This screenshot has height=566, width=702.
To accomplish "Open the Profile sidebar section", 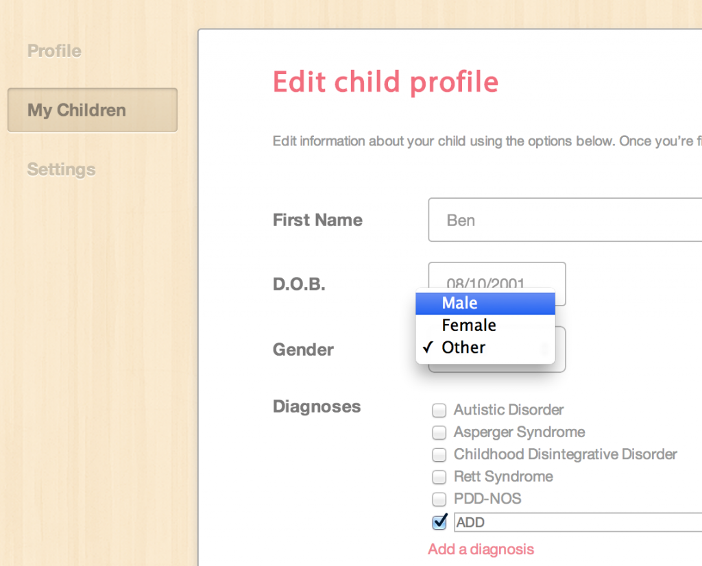I will [54, 51].
